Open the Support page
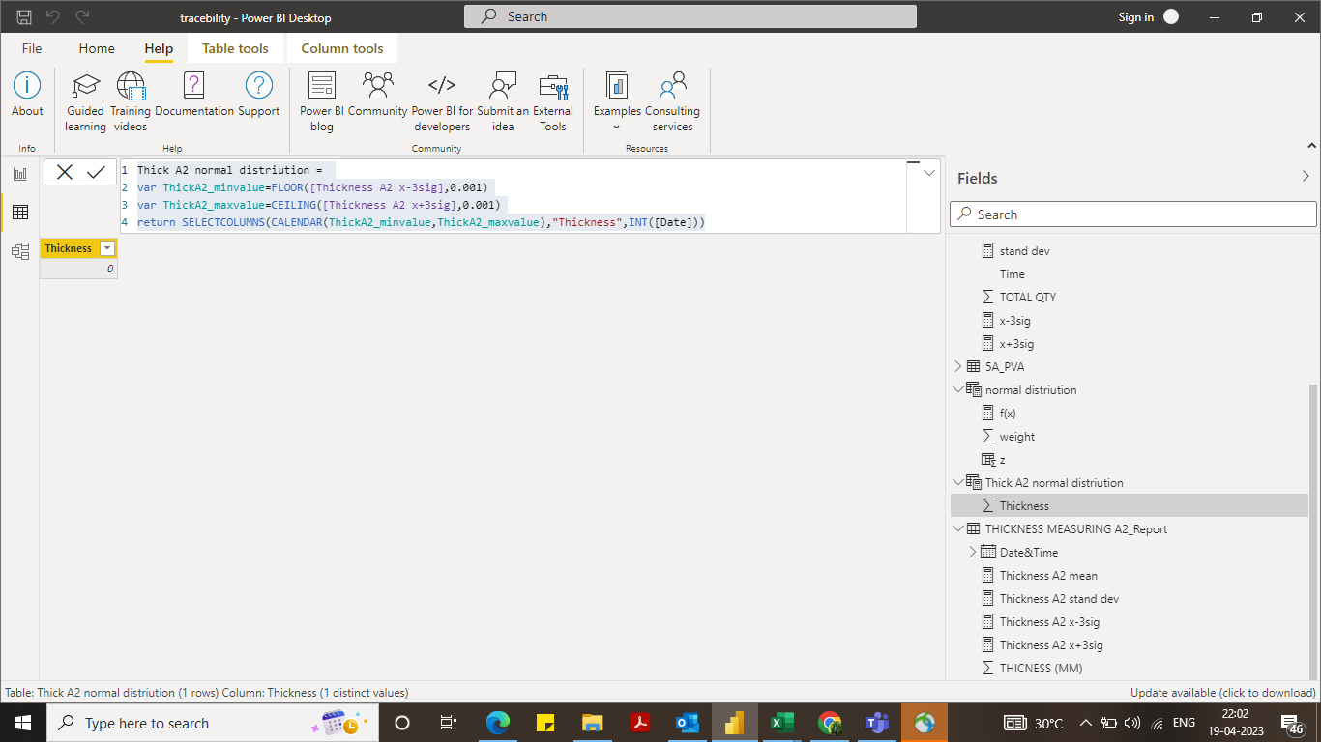 [x=259, y=95]
